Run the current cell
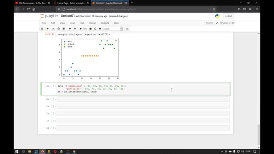 click(83, 29)
